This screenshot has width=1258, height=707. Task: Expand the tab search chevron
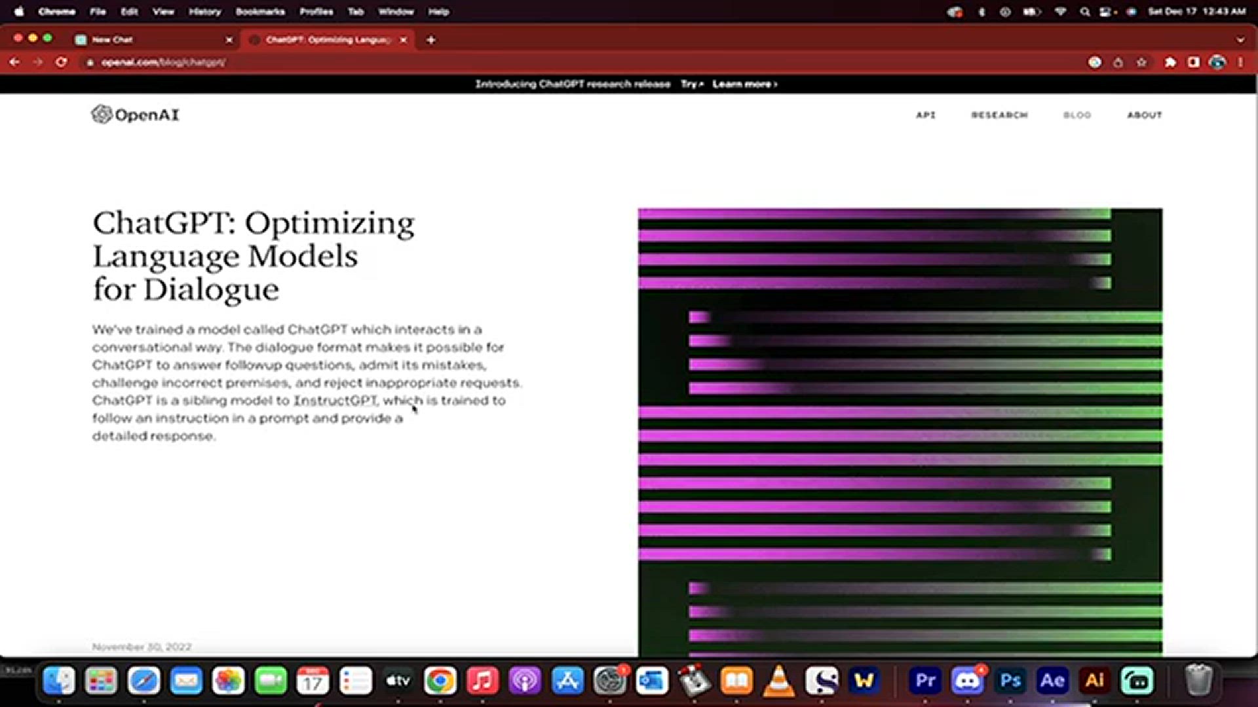pos(1240,40)
